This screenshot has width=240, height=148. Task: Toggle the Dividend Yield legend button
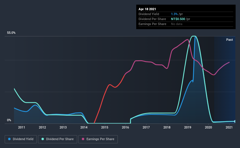(21, 139)
